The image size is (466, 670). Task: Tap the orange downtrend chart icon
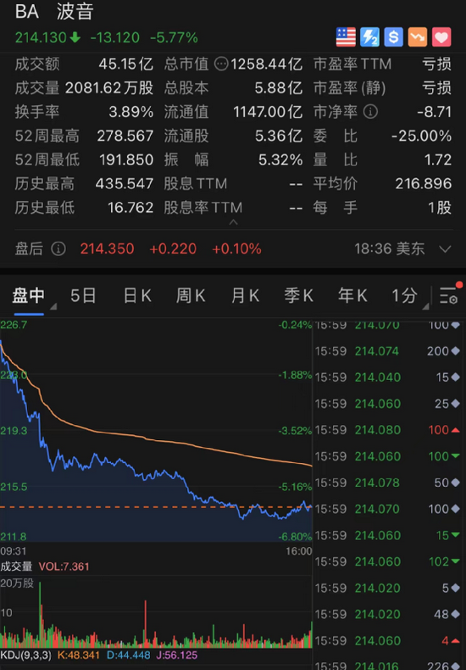pos(418,37)
